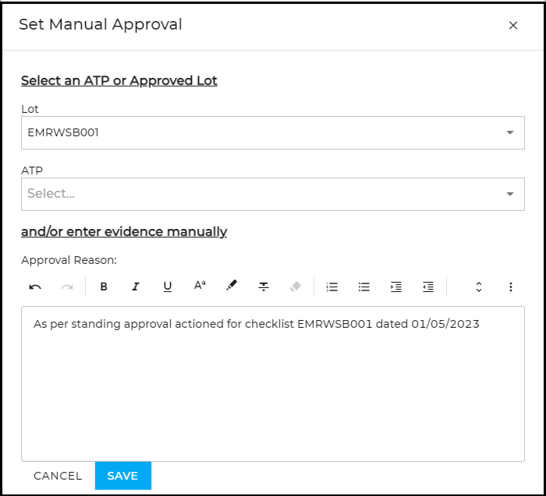Open the ATP Select dropdown
546x496 pixels.
click(x=272, y=194)
